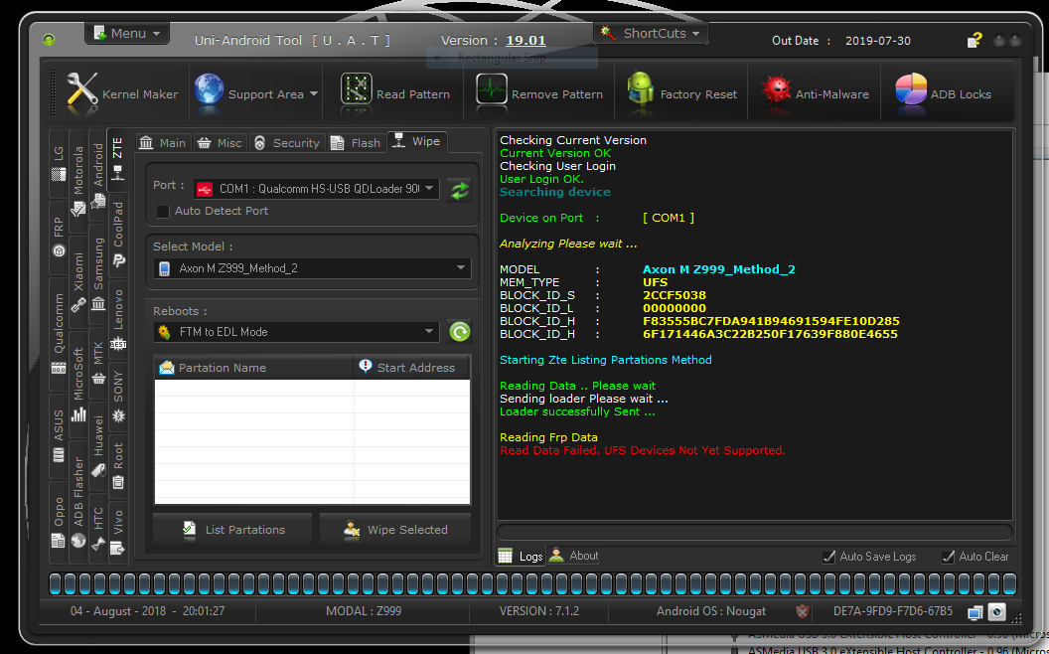Screen dimensions: 1049x654
Task: Click Remove Pattern icon
Action: pos(492,89)
